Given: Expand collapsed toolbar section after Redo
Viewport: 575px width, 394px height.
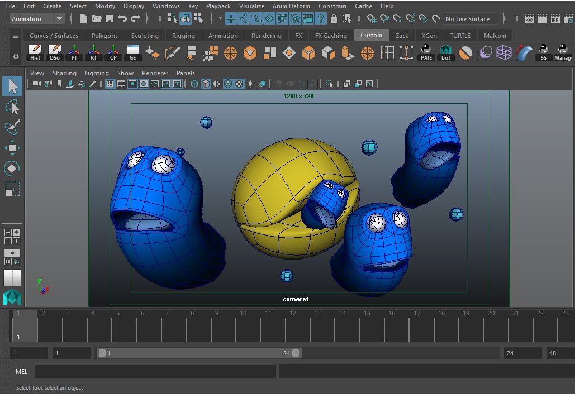Looking at the screenshot, I should [147, 18].
